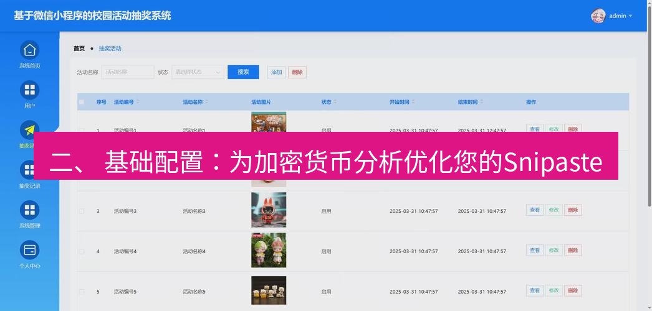652x311 pixels.
Task: Click the system title 基于微信小程序的校园活动抽奖系统
Action: click(92, 16)
